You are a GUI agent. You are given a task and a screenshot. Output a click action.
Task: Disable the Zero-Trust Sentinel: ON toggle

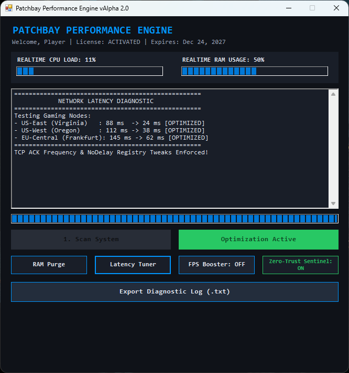(300, 265)
